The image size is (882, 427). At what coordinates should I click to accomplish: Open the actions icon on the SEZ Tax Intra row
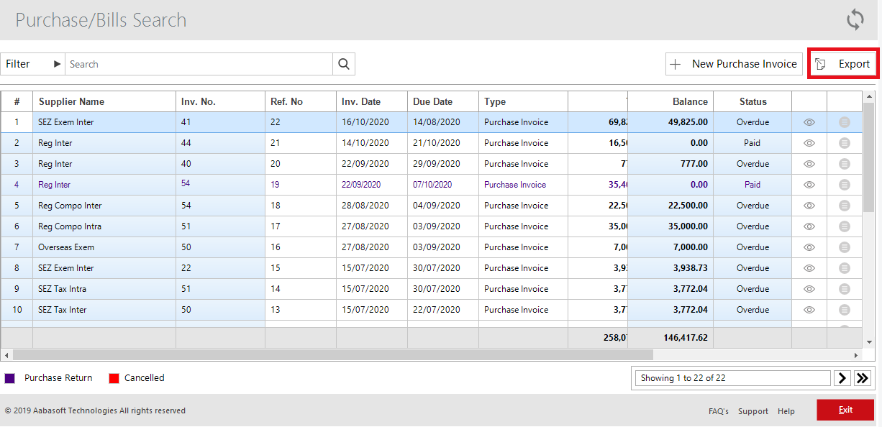844,288
